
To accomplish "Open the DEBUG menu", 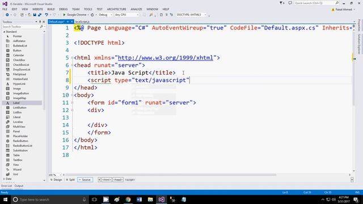I will tap(63, 9).
